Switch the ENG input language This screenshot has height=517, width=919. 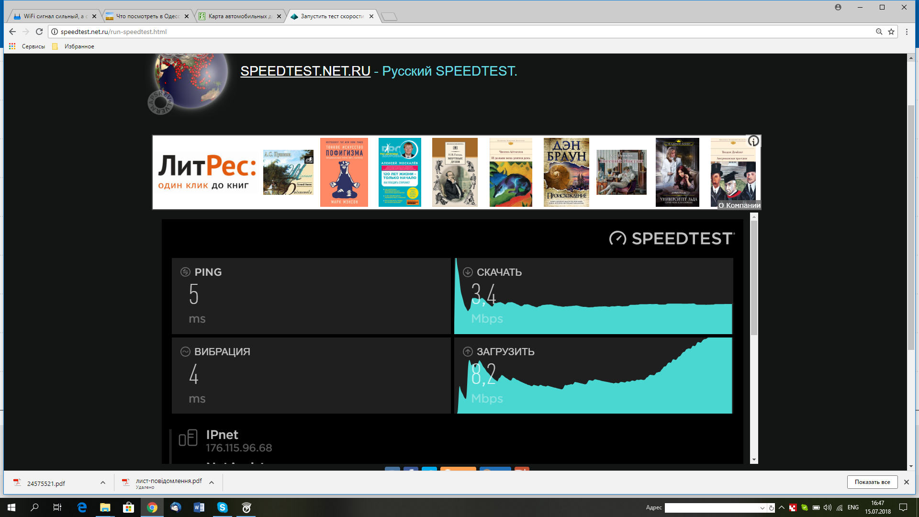853,507
